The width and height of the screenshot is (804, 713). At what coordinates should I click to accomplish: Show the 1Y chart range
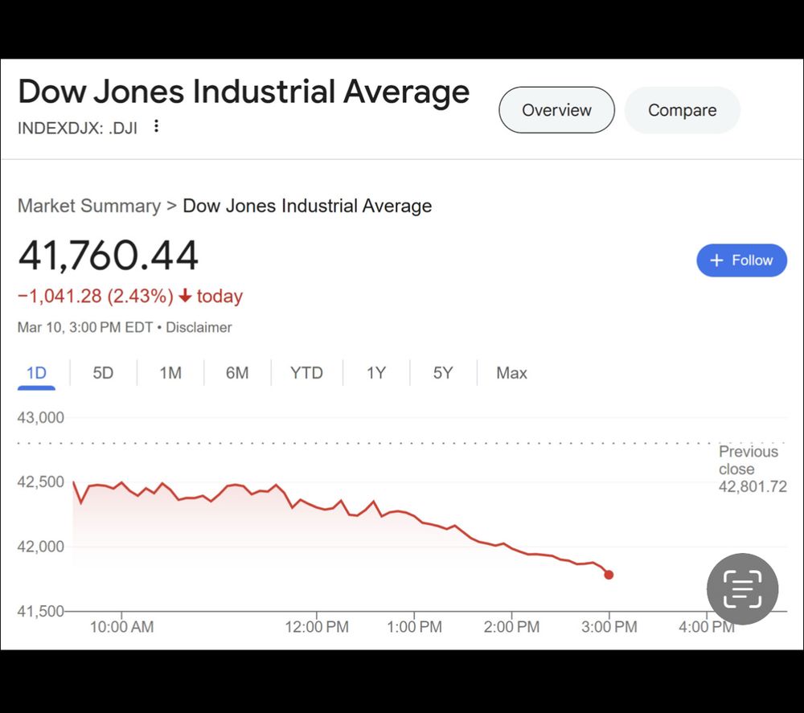(x=376, y=373)
